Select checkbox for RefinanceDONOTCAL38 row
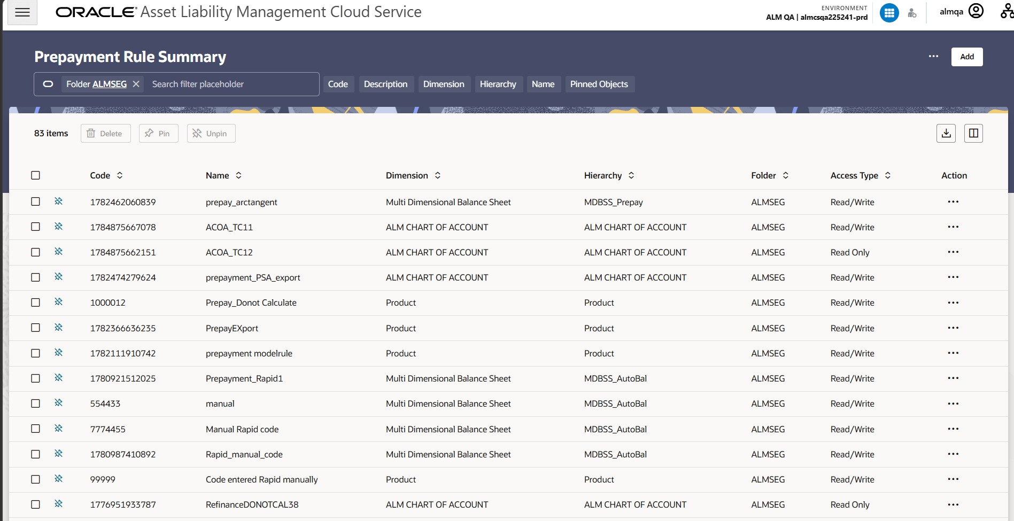The image size is (1014, 521). pos(36,504)
